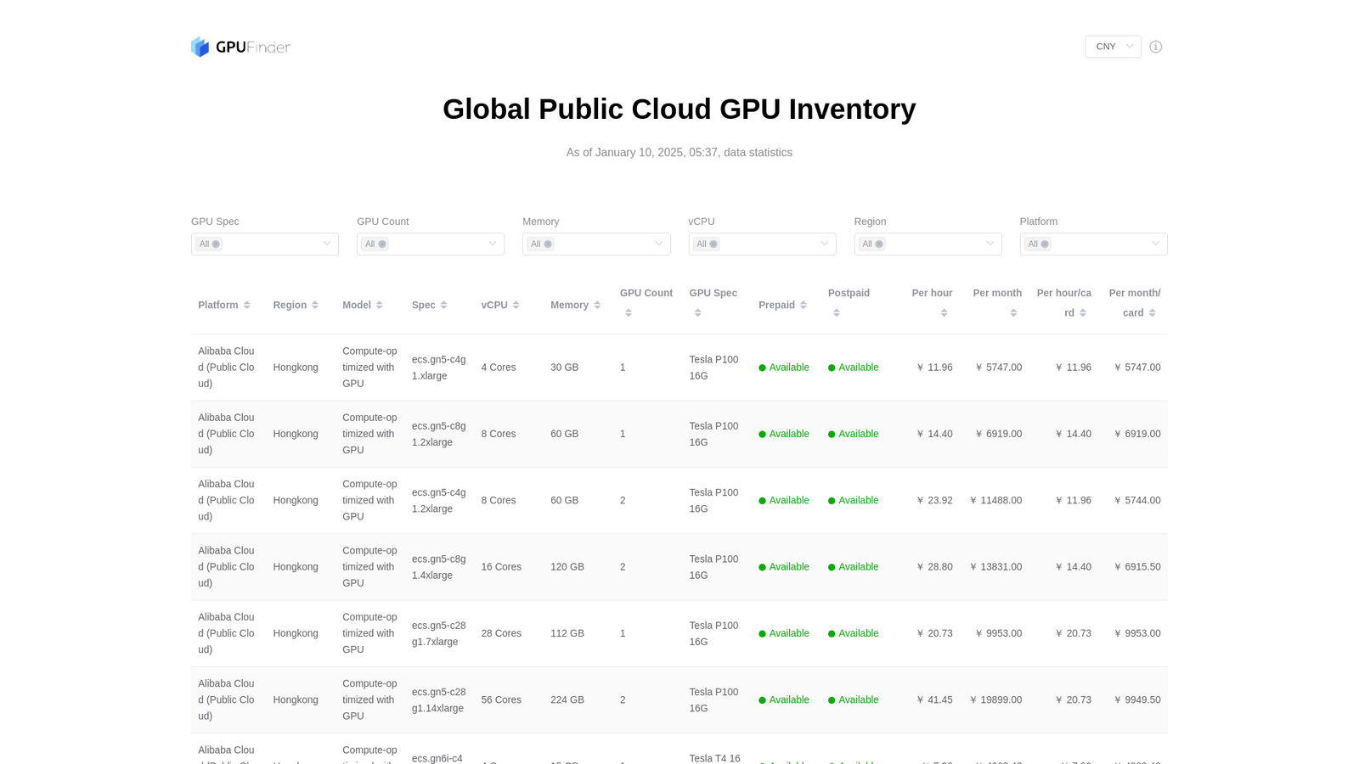Click the ¥ 41.45 per hour price

pyautogui.click(x=934, y=700)
